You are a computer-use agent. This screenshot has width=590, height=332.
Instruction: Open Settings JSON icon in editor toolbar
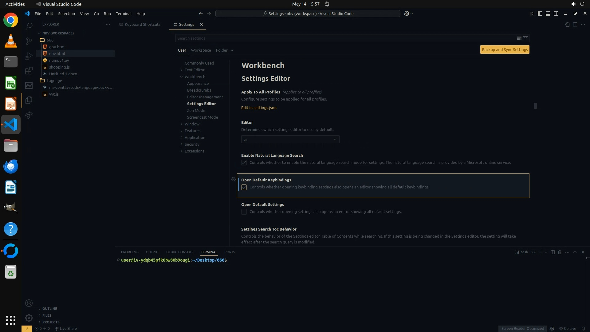point(567,24)
